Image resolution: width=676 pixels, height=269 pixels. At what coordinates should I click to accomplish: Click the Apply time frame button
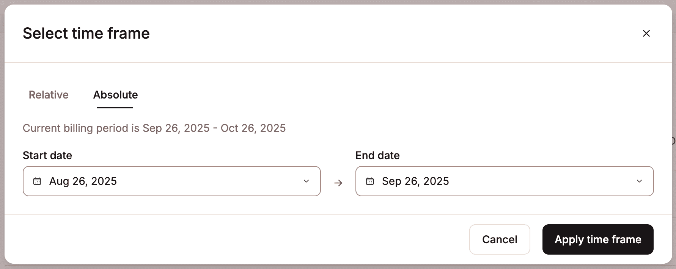597,239
